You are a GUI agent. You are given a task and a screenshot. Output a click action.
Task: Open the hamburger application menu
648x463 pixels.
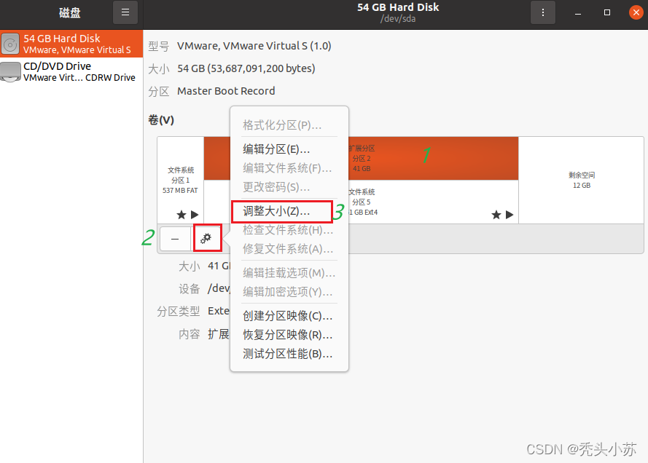(x=125, y=12)
